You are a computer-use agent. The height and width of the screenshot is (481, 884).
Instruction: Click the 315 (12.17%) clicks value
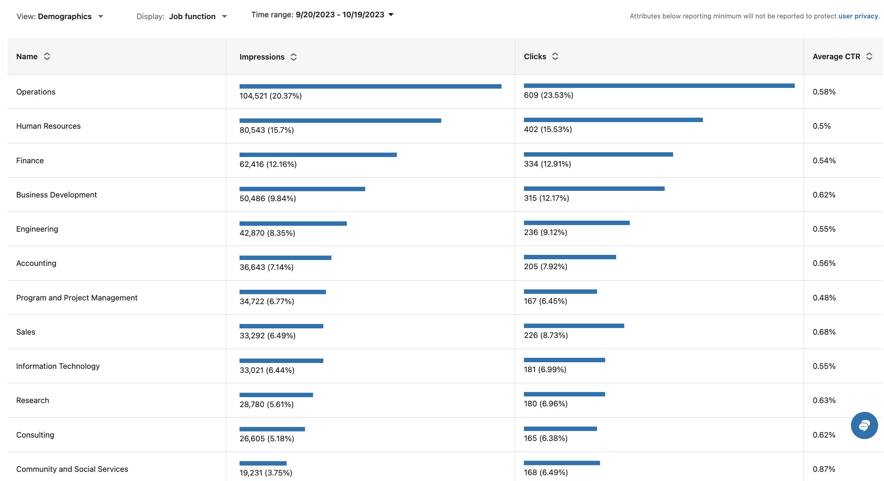click(546, 198)
